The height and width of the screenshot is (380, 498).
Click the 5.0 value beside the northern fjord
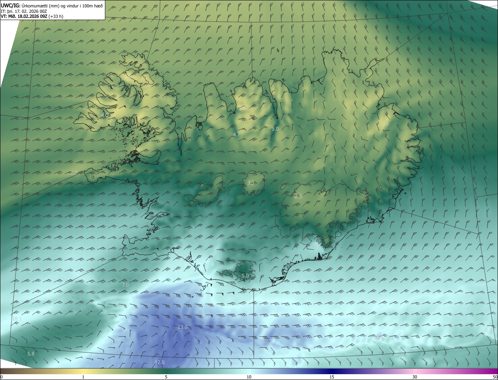pos(275,128)
